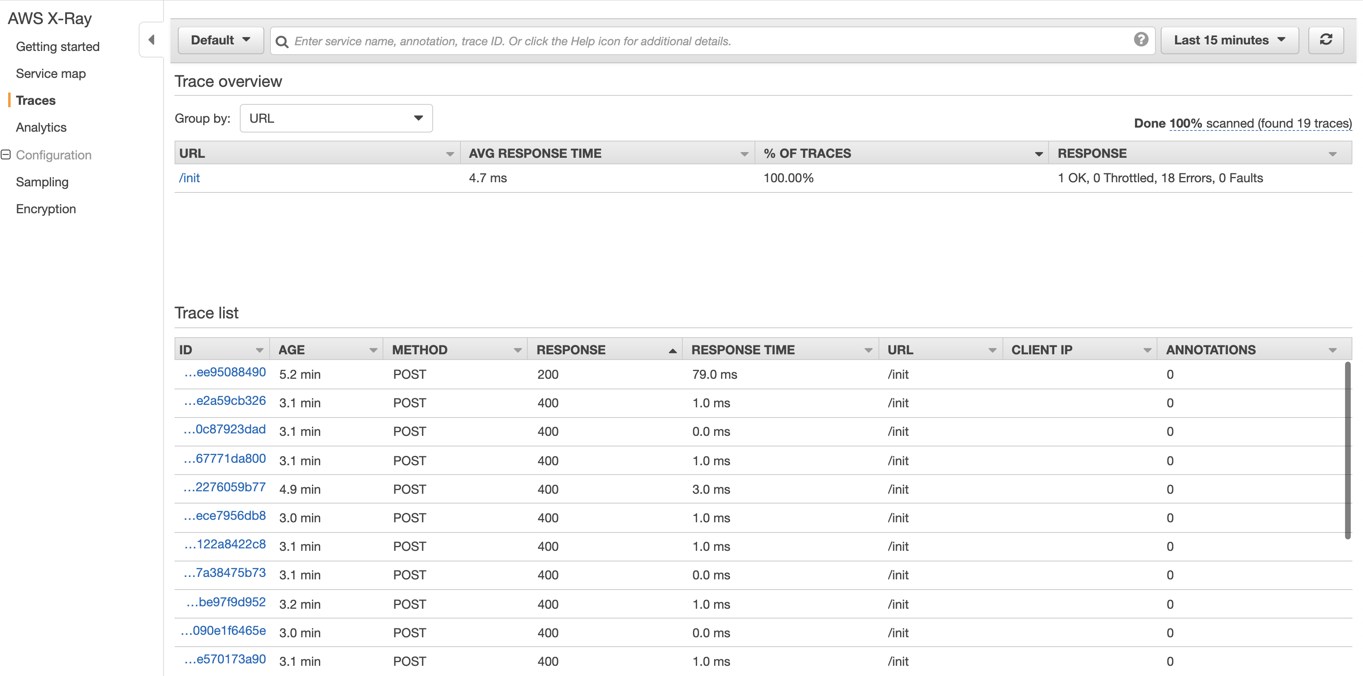Image resolution: width=1363 pixels, height=676 pixels.
Task: Click the refresh icon button
Action: [x=1325, y=40]
